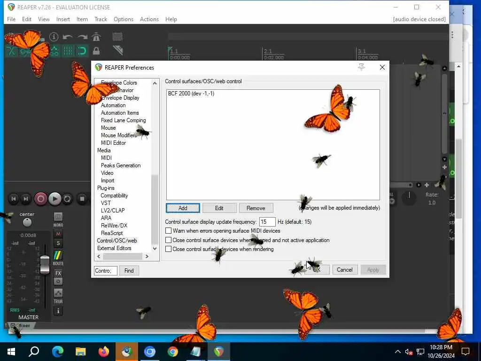The image size is (481, 361).
Task: Go to project start transport button
Action: (14, 199)
